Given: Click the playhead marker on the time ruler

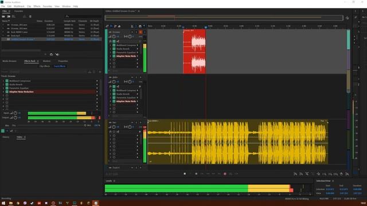Looking at the screenshot, I should [206, 27].
